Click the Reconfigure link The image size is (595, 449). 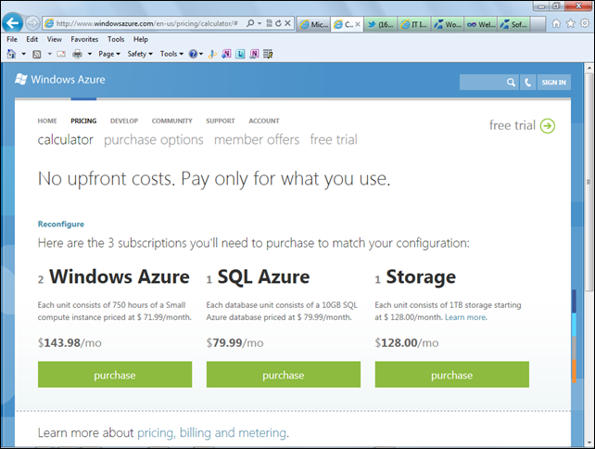(x=61, y=224)
